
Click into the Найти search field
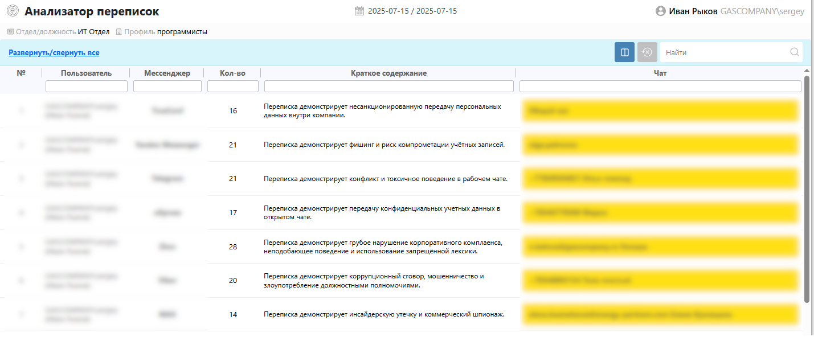click(723, 52)
